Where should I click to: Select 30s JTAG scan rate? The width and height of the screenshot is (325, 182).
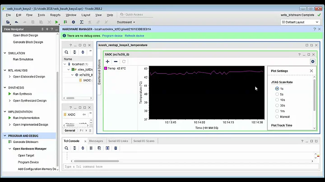(x=277, y=105)
